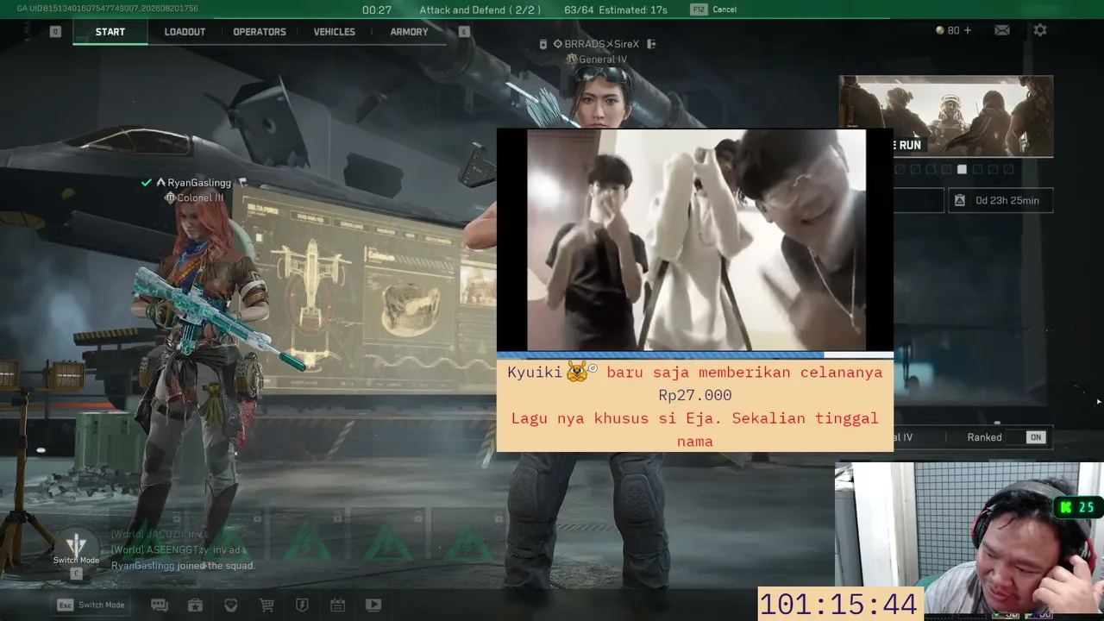The image size is (1104, 621).
Task: Open the heart badge icon in bottom bar
Action: 231,605
